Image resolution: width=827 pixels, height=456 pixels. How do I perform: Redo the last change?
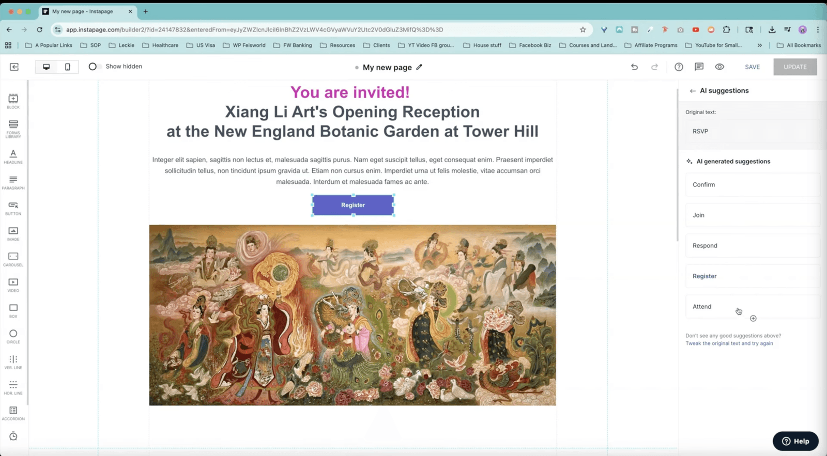654,67
